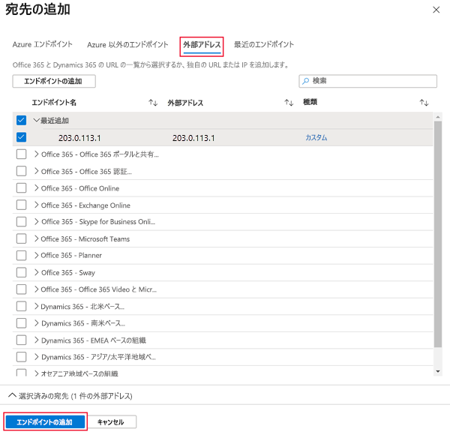The image size is (450, 438).
Task: Close the 宛先の追加 dialog
Action: 436,10
